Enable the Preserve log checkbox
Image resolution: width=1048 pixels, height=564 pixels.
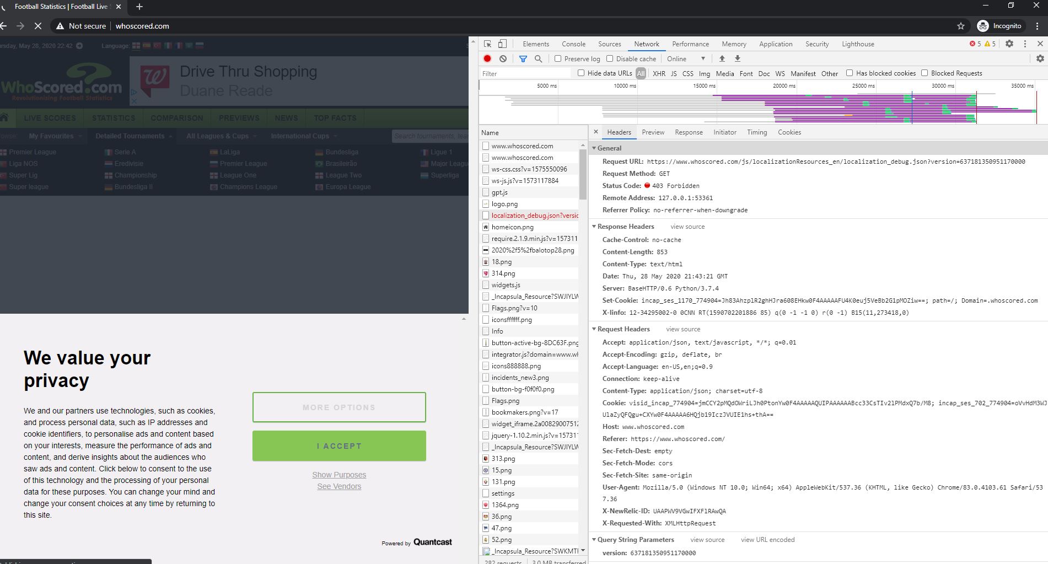pos(558,58)
